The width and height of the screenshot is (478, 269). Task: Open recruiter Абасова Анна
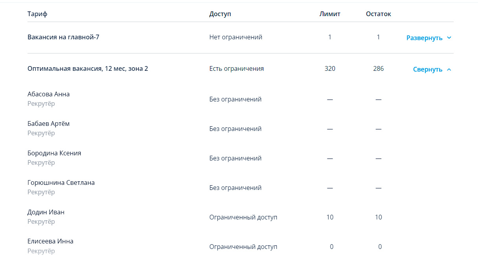pyautogui.click(x=48, y=94)
